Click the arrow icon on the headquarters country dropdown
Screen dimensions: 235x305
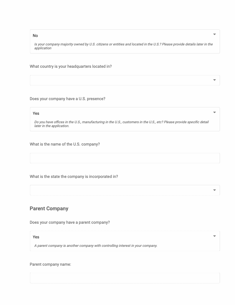pyautogui.click(x=214, y=80)
